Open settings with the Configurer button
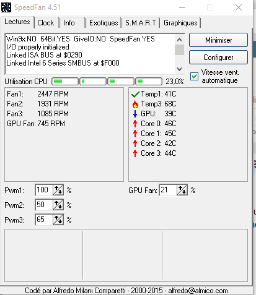Image resolution: width=256 pixels, height=295 pixels. pos(218,58)
